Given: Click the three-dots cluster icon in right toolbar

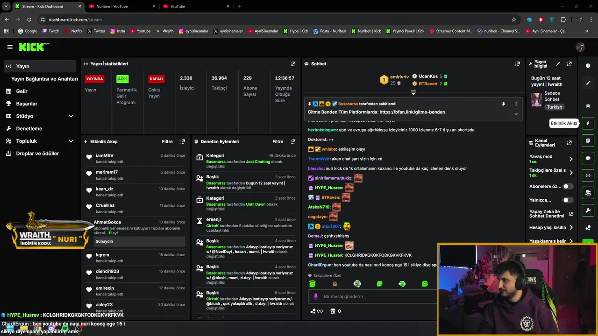Looking at the screenshot, I should [x=588, y=228].
